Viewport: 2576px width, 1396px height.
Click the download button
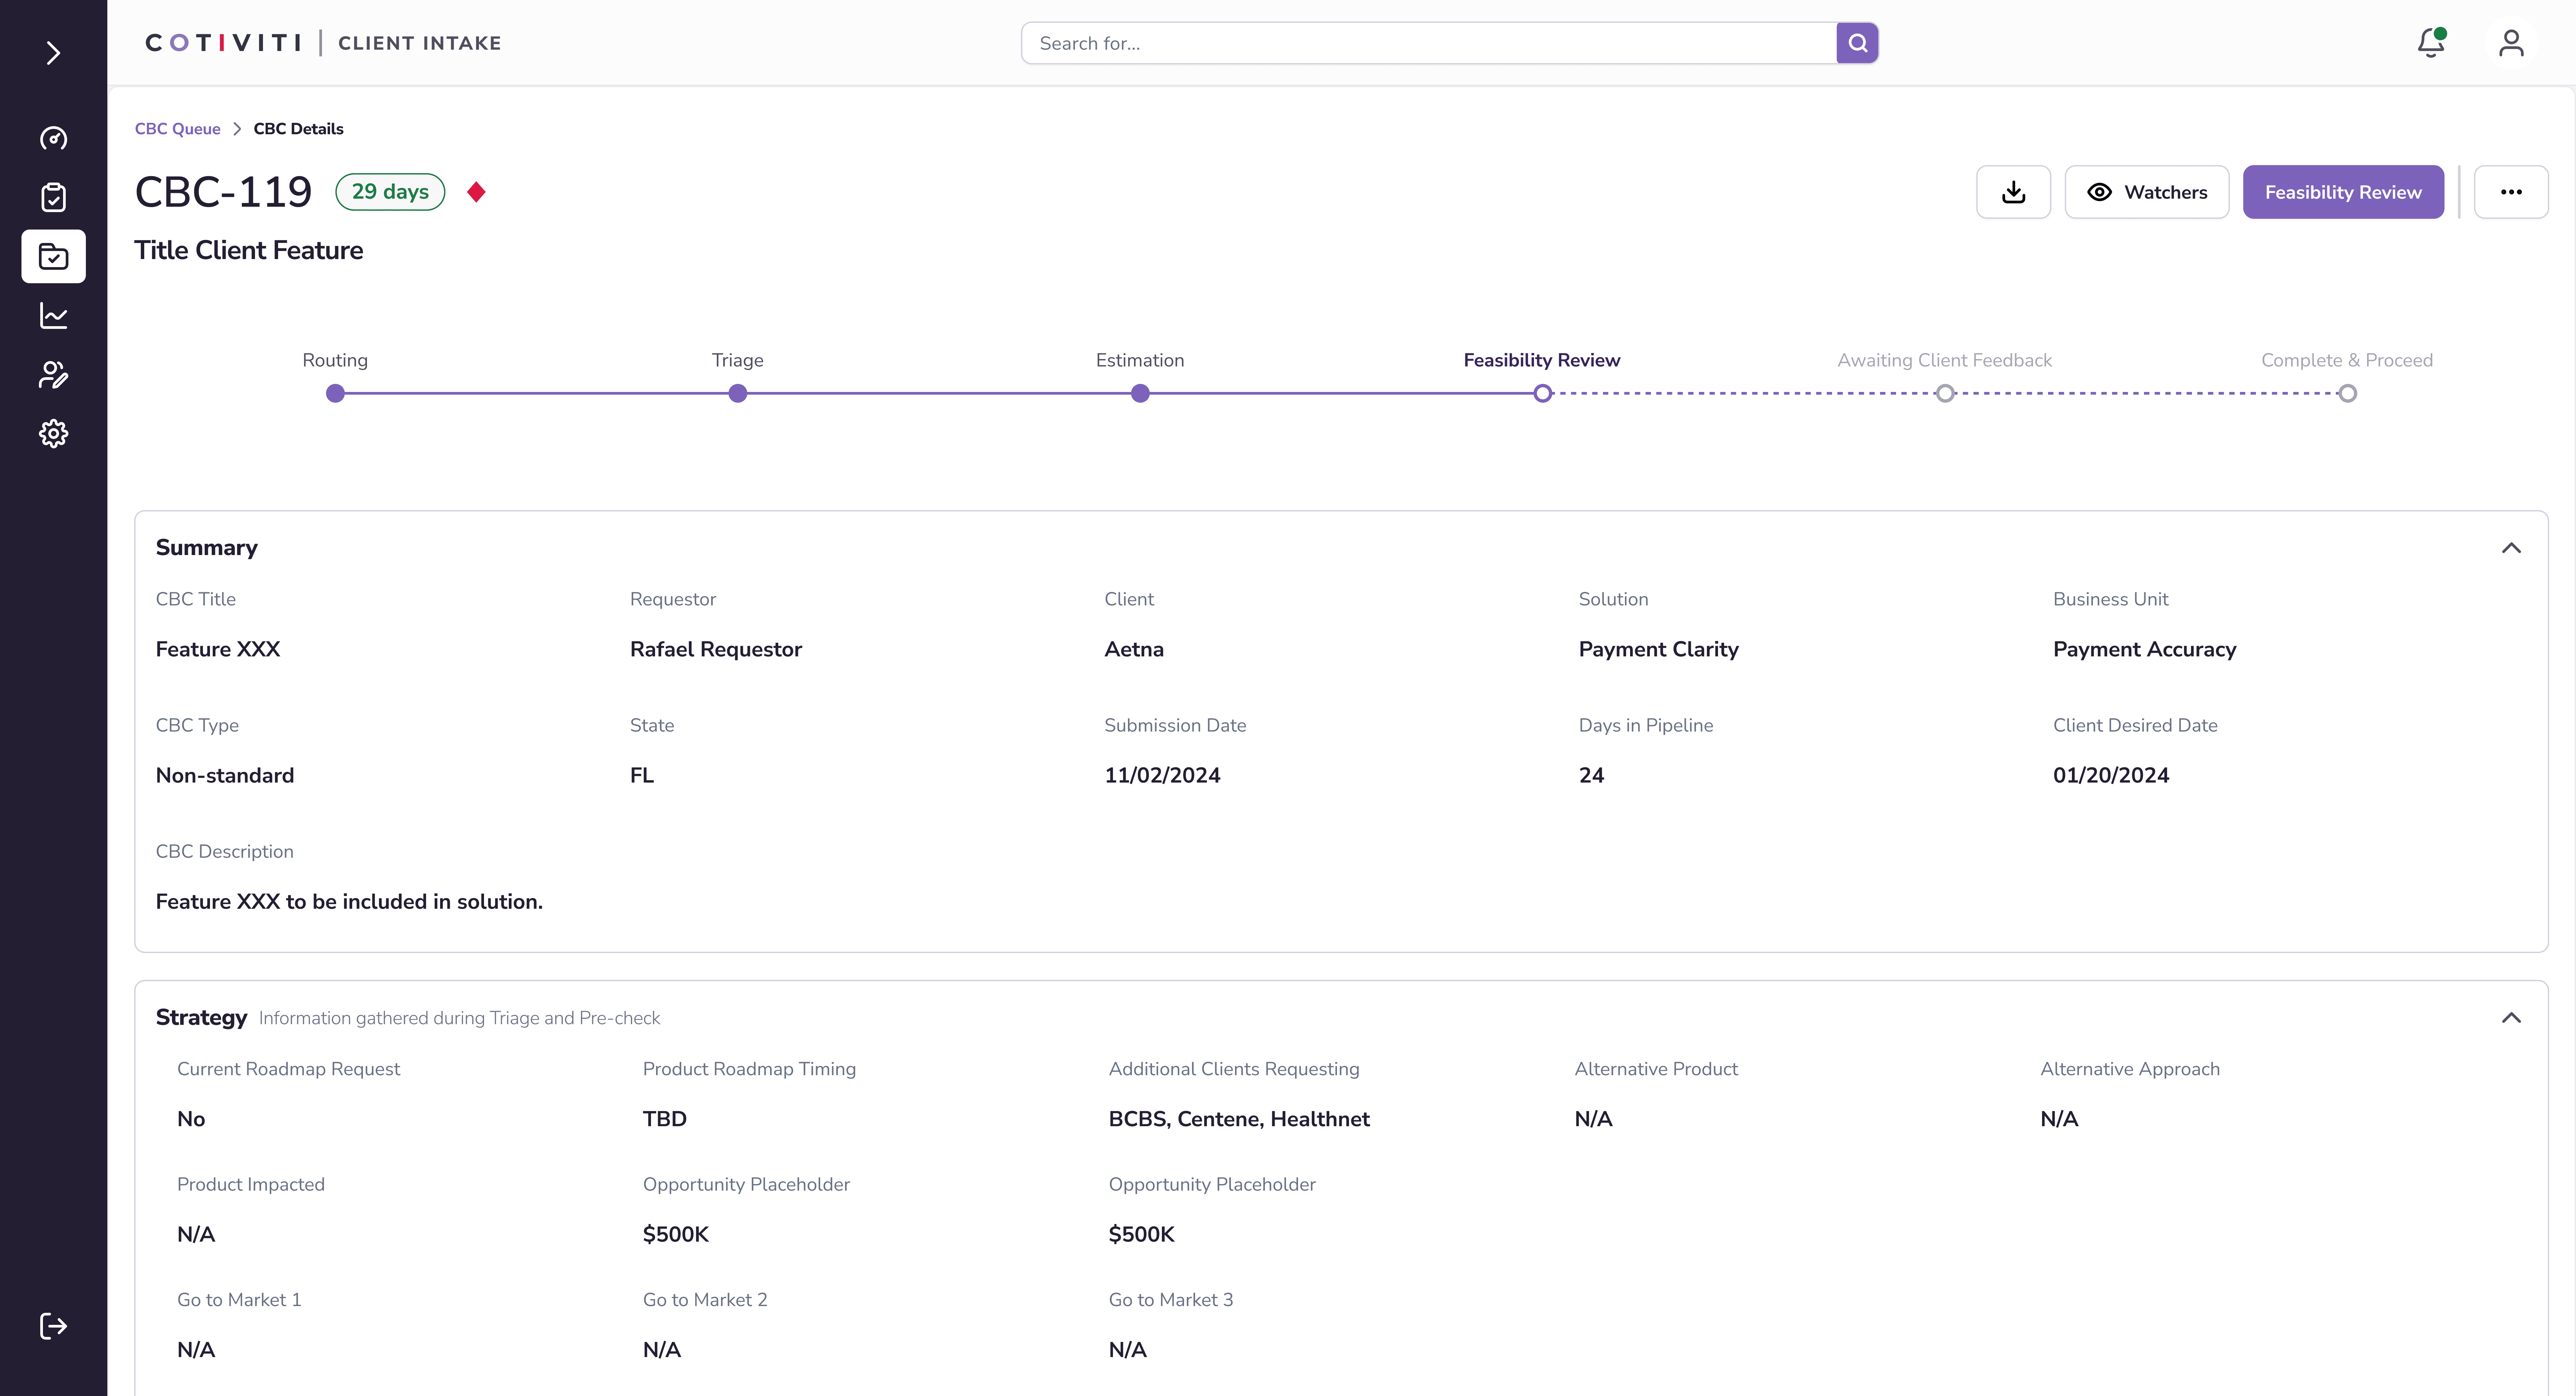pyautogui.click(x=2013, y=192)
